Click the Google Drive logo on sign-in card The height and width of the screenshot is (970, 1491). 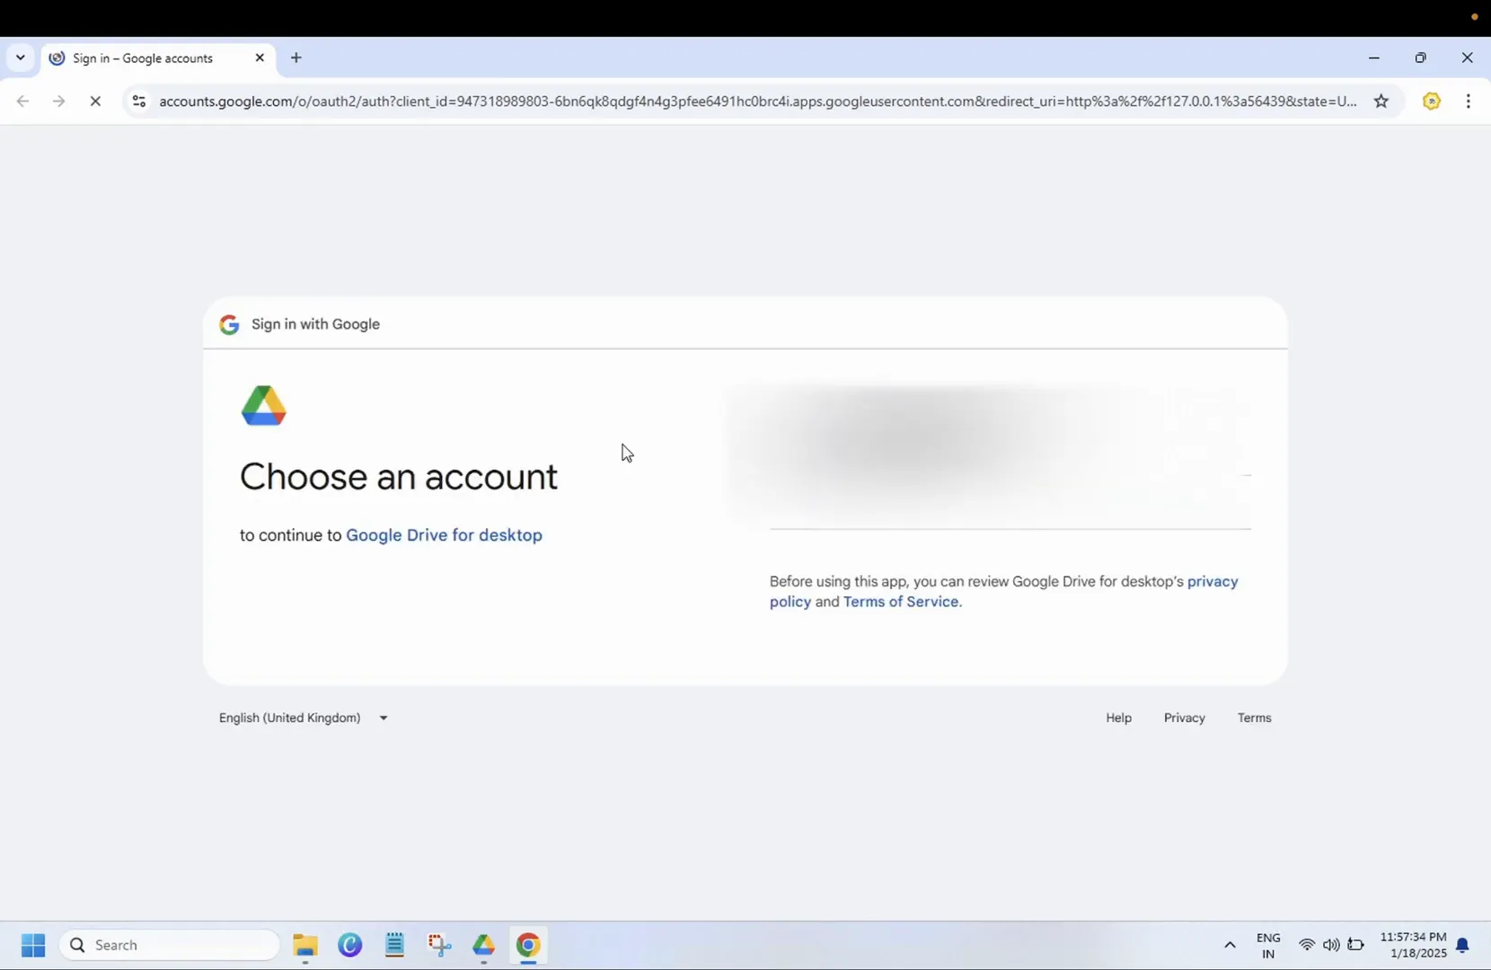264,405
